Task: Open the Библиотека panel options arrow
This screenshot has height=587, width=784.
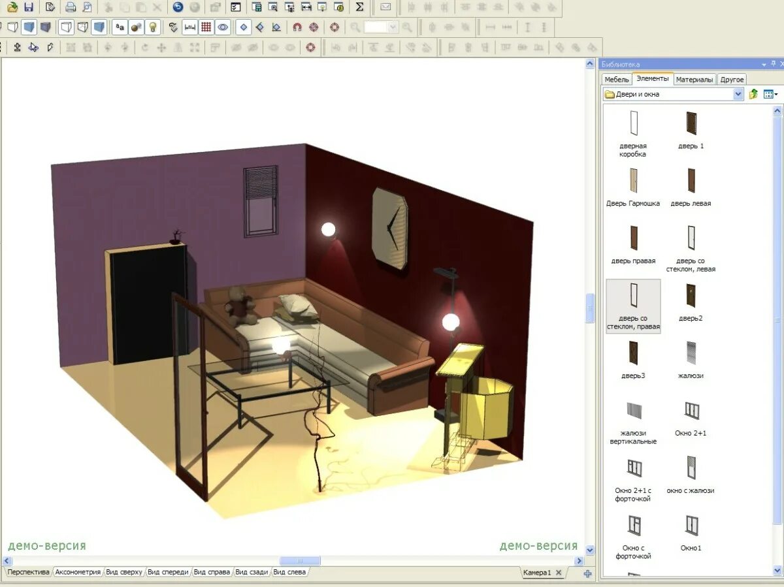Action: pyautogui.click(x=763, y=64)
